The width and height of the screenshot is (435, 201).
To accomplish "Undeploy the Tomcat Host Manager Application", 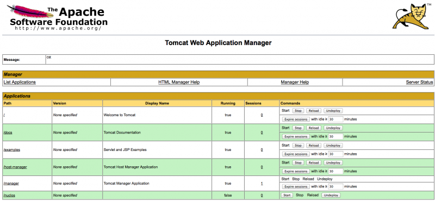I will [333, 163].
